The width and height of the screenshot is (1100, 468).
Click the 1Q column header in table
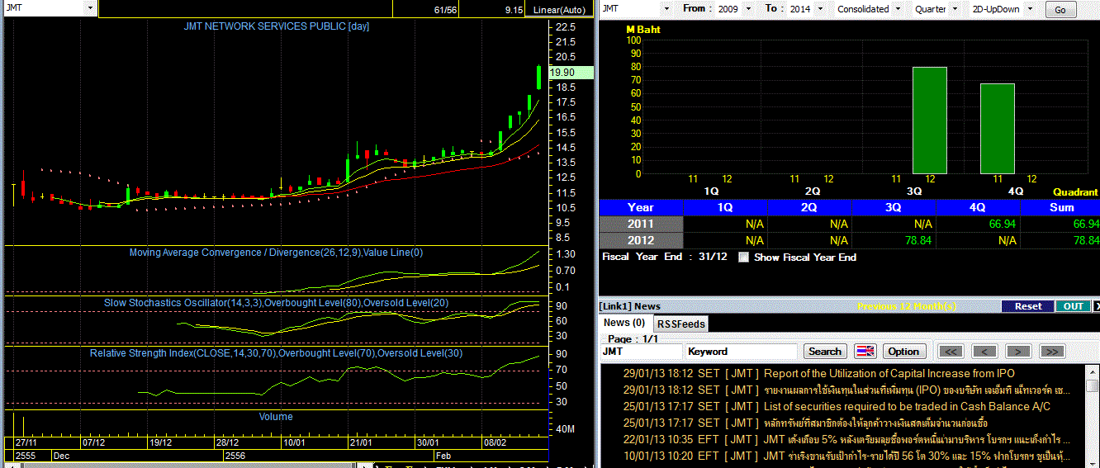[725, 207]
